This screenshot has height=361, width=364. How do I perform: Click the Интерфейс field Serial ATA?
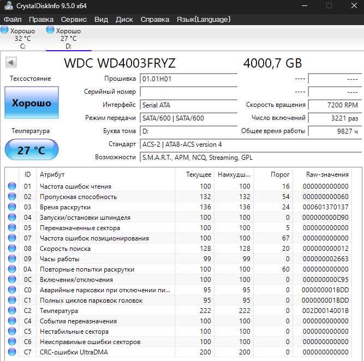(x=188, y=105)
